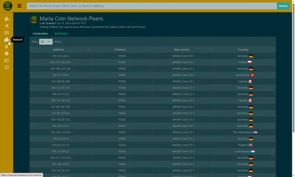Click address 169.150.201.24
295x177 pixels.
[x=60, y=120]
